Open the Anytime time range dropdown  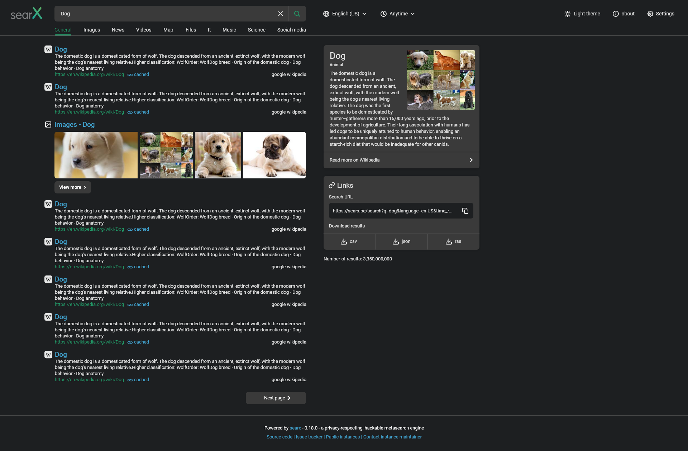click(397, 13)
